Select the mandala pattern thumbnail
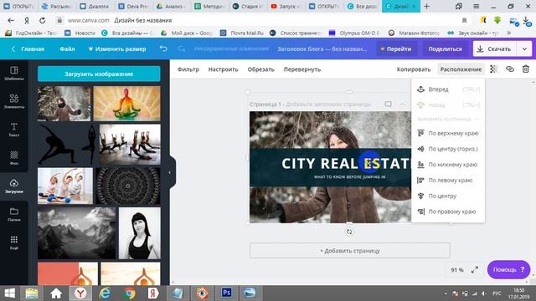536x301 pixels. pyautogui.click(x=128, y=186)
